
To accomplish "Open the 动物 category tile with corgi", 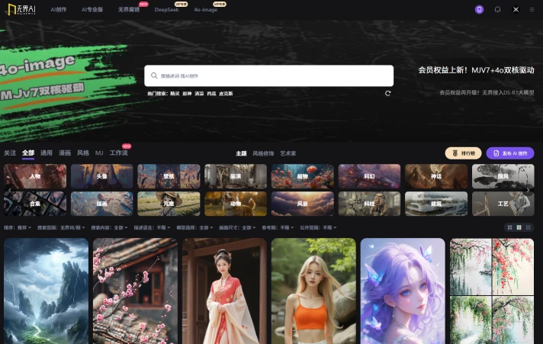I will coord(236,204).
